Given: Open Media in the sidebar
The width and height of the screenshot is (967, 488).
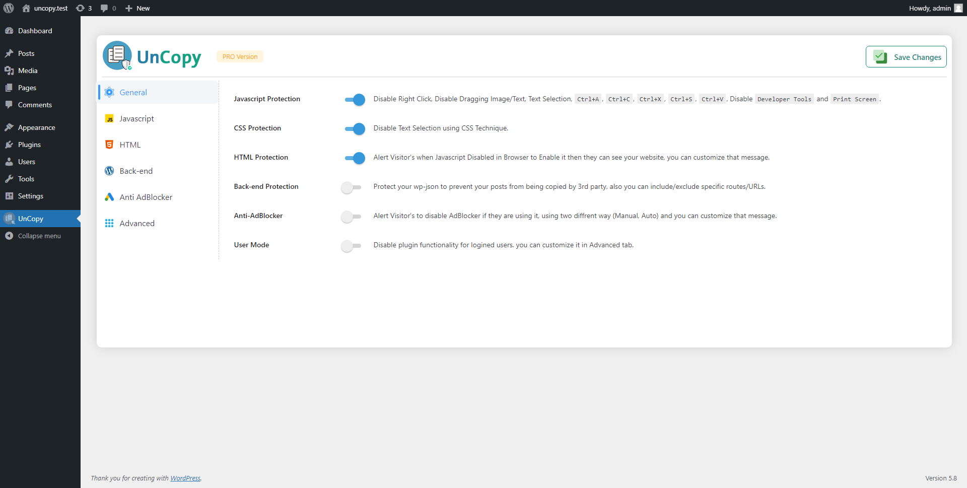Looking at the screenshot, I should pyautogui.click(x=40, y=71).
